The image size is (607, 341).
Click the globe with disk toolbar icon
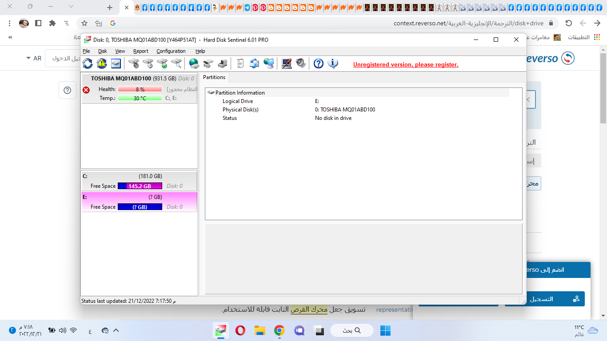(x=194, y=63)
